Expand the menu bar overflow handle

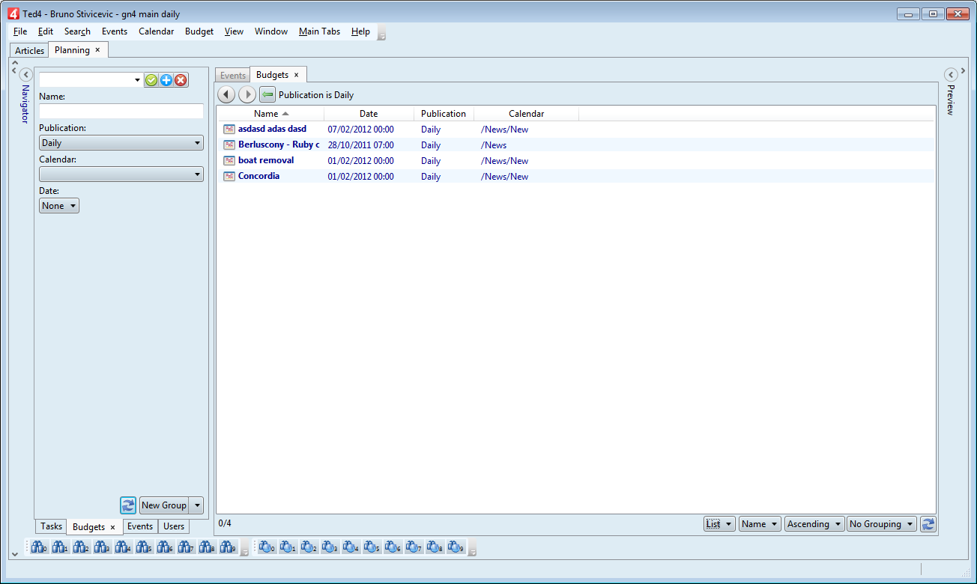(381, 32)
